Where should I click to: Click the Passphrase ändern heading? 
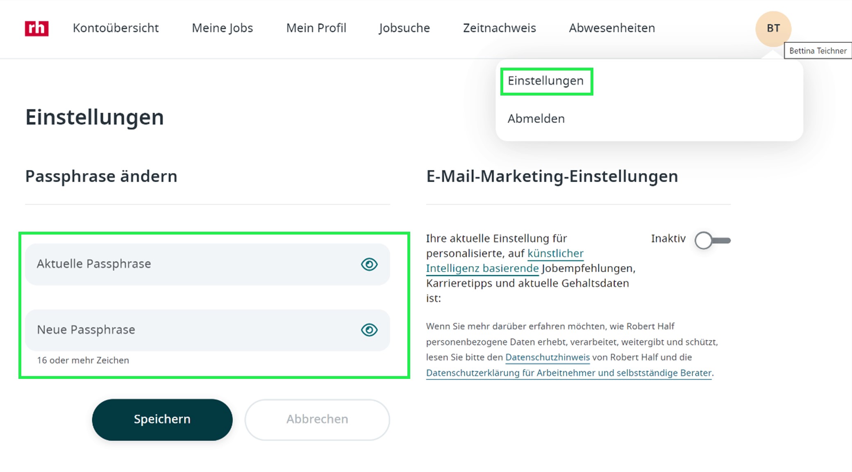click(x=101, y=176)
